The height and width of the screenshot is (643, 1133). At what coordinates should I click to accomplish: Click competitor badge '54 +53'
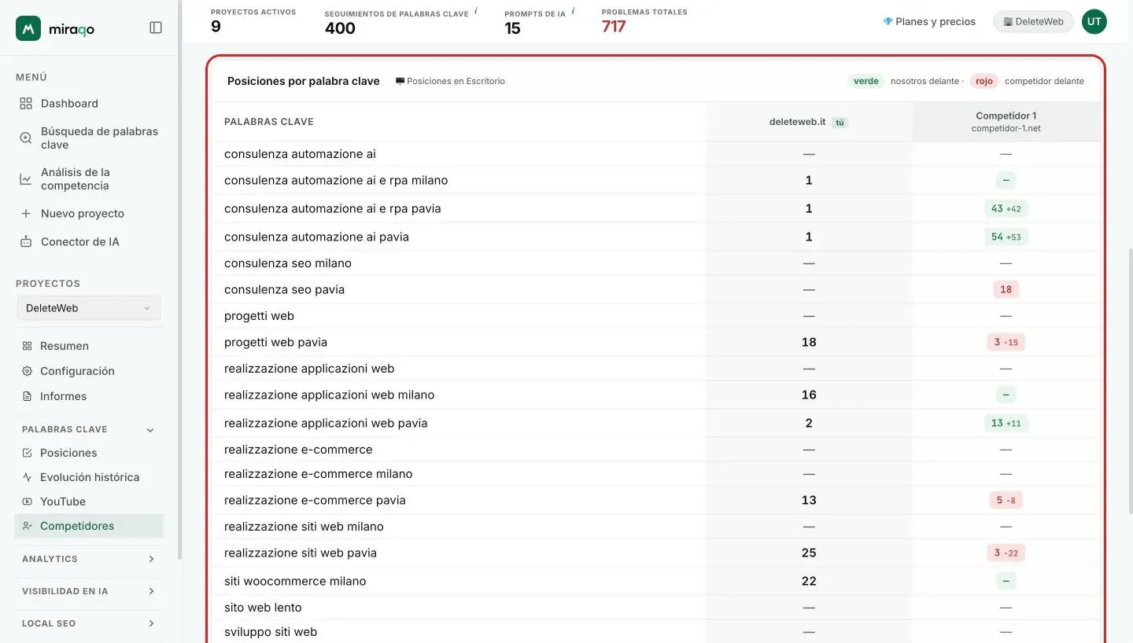tap(1006, 237)
